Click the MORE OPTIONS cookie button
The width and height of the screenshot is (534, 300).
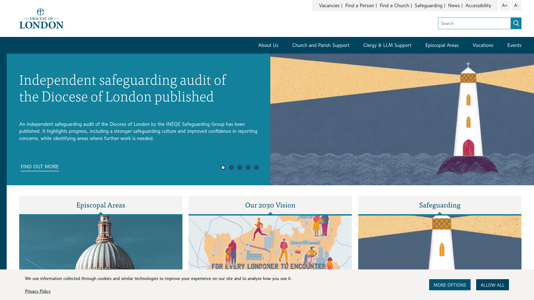point(450,285)
